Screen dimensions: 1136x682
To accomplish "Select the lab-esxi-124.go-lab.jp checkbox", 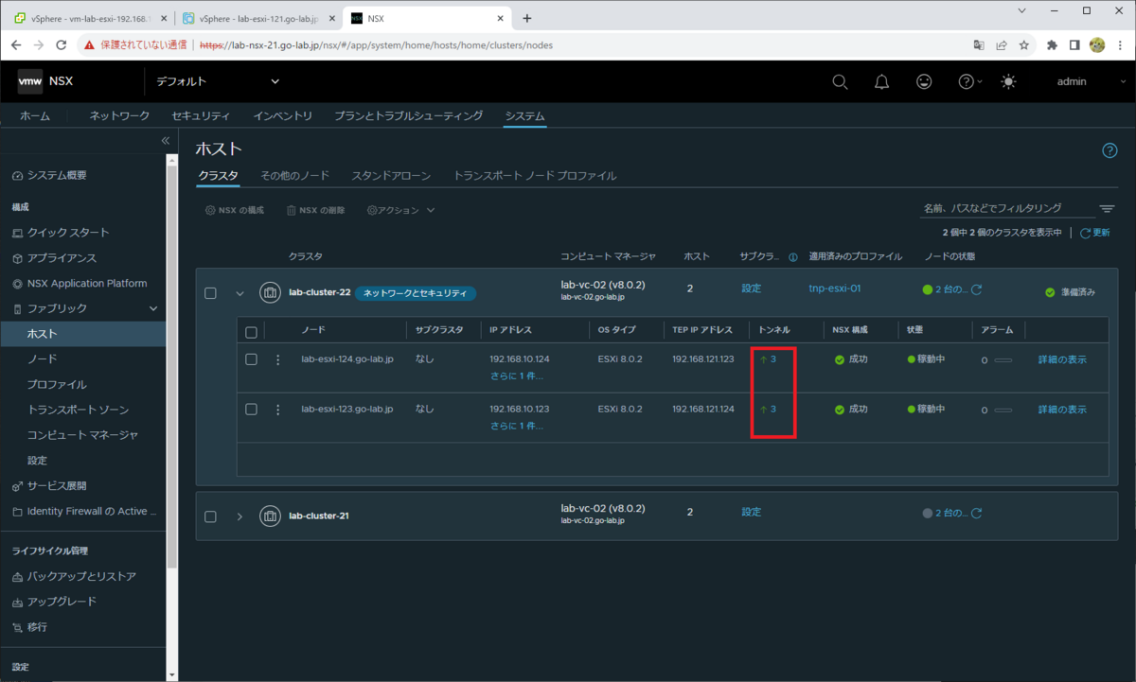I will pos(251,359).
